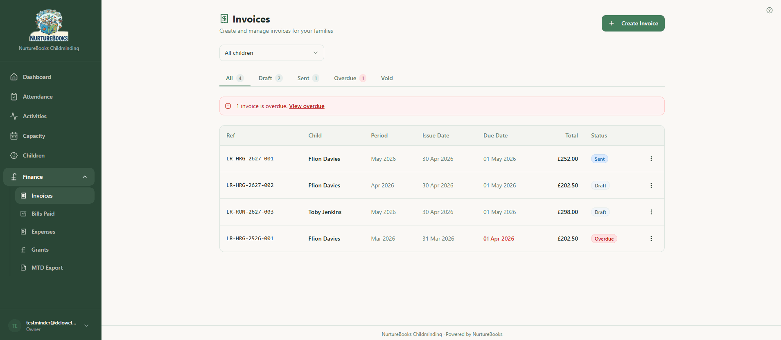
Task: Click the Grants pound icon
Action: (x=23, y=250)
